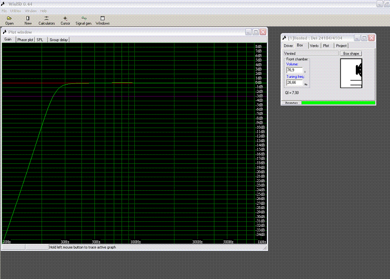Screen dimensions: 390x279
Task: Click the Open folder icon
Action: (9, 18)
